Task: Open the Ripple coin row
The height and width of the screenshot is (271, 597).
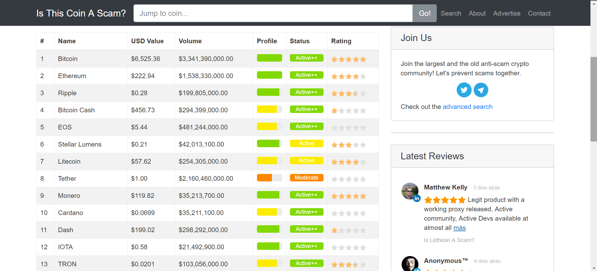Action: click(208, 93)
